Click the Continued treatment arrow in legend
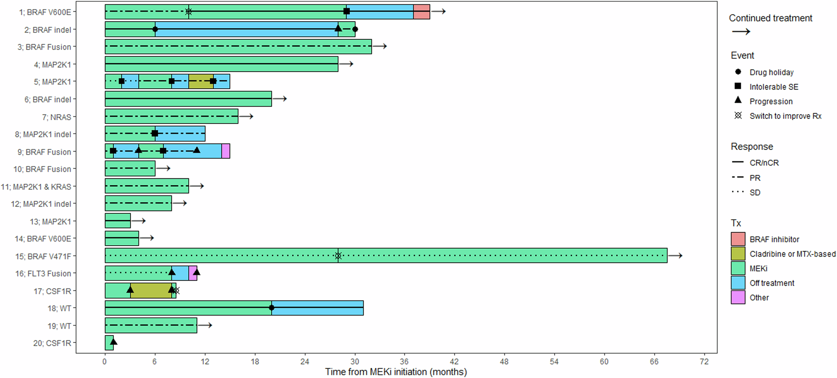 [740, 32]
